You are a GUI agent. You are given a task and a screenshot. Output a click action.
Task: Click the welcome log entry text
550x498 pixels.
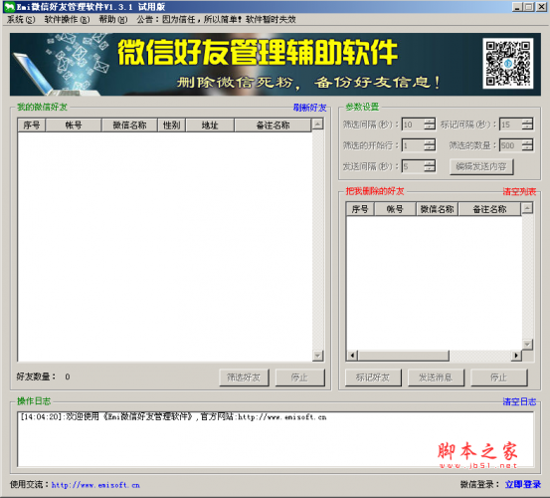point(174,417)
